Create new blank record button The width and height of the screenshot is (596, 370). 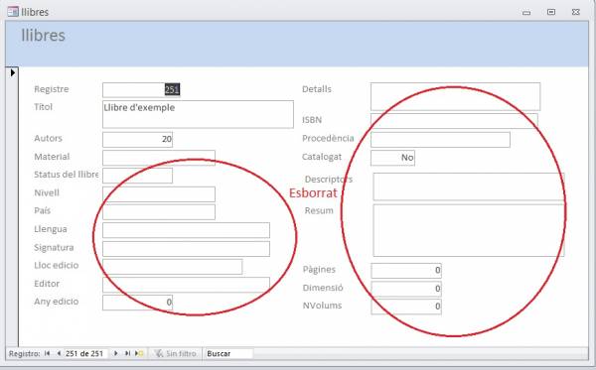click(x=139, y=353)
